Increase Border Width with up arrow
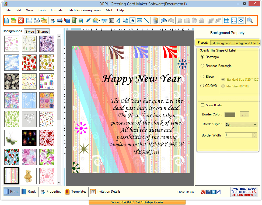This screenshot has height=205, width=262. [x=254, y=134]
